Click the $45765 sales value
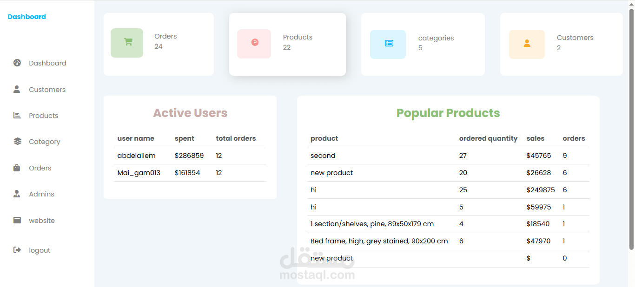 pyautogui.click(x=538, y=156)
